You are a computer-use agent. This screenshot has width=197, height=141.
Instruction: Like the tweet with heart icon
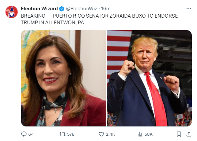[101, 134]
